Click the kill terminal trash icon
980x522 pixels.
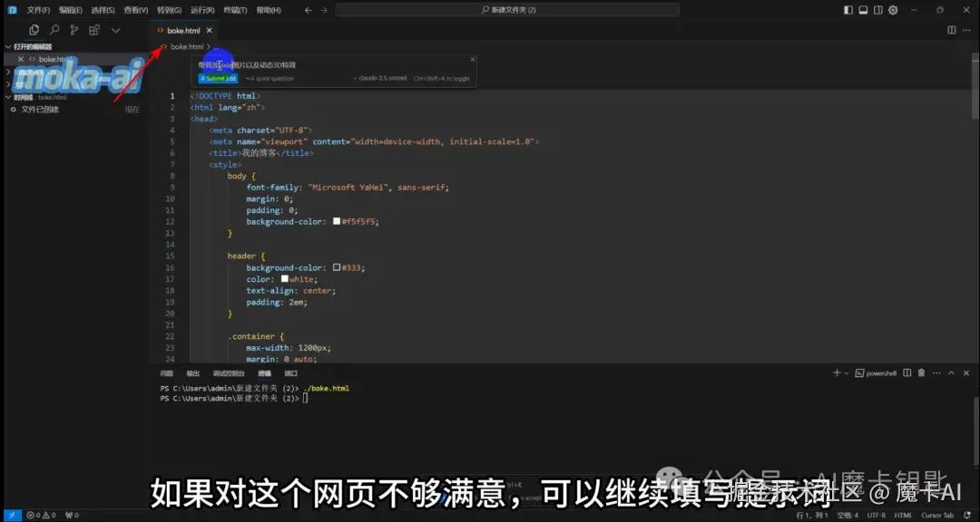click(x=921, y=372)
